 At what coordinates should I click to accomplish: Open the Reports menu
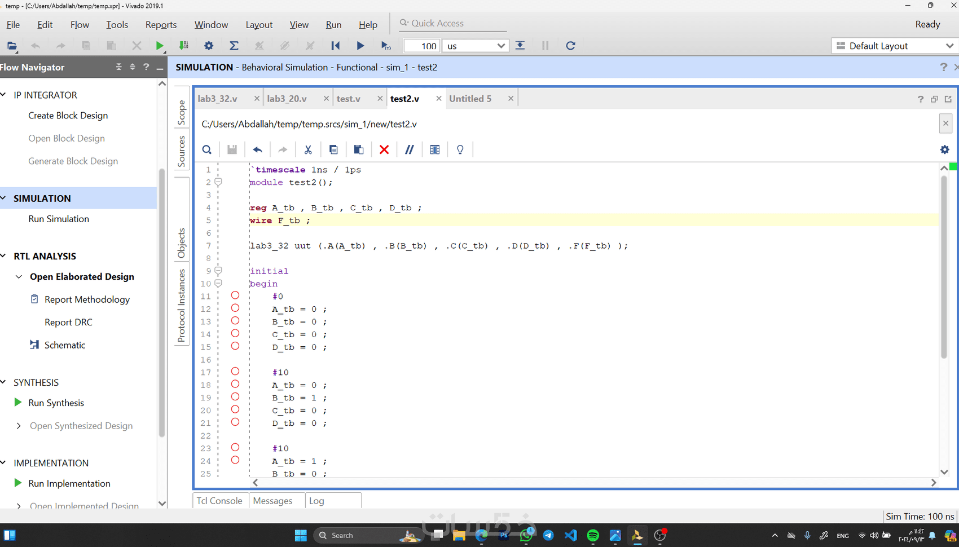point(161,25)
